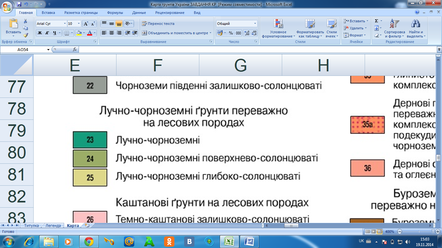
Task: Click the zoom slider in status bar
Action: click(x=433, y=232)
